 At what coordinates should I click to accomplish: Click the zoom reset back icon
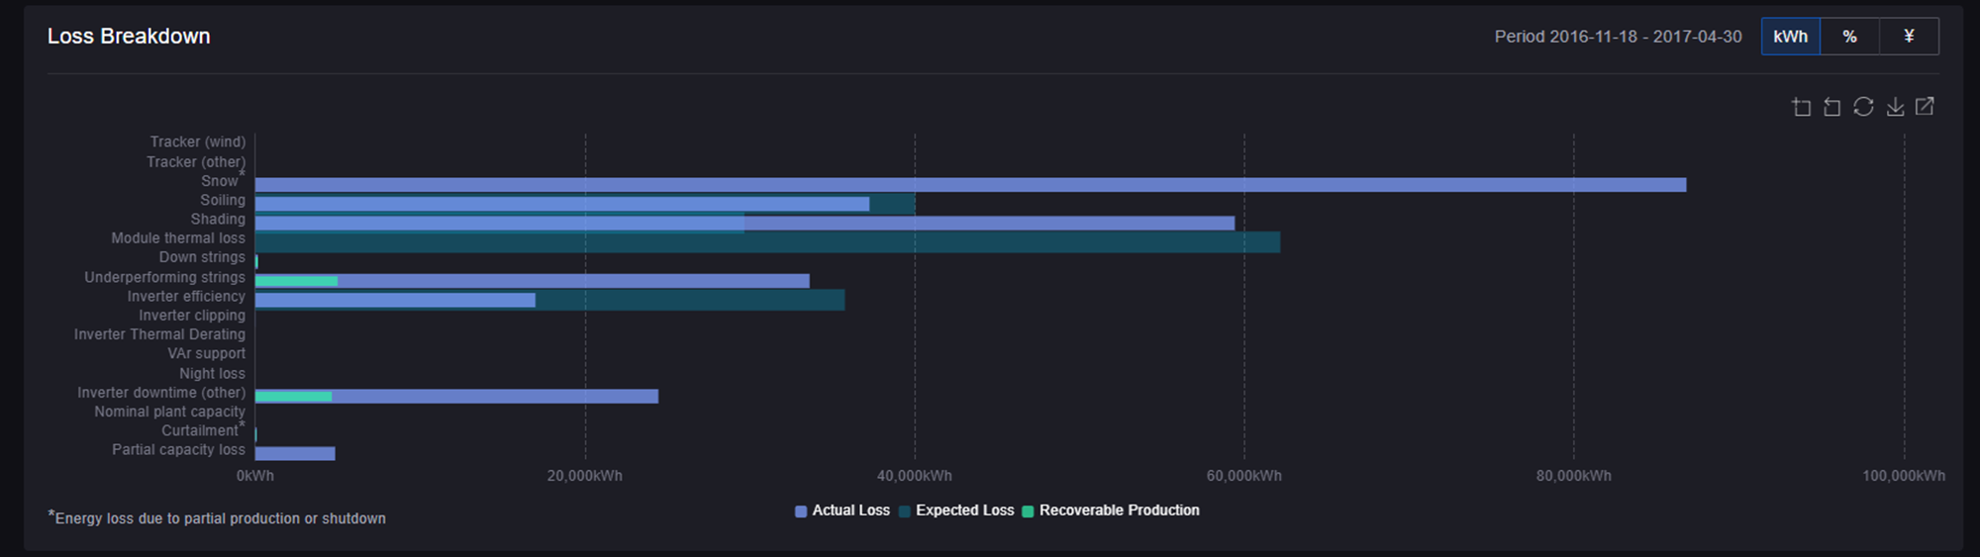[1832, 107]
